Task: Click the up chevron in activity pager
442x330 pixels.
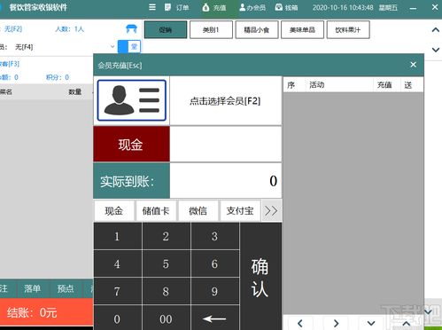Action: [x=407, y=323]
